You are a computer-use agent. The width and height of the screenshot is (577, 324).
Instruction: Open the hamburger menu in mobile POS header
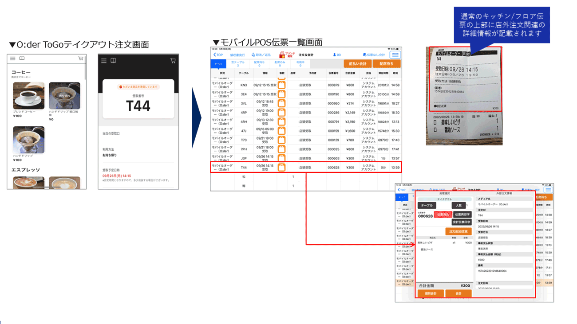coord(395,55)
